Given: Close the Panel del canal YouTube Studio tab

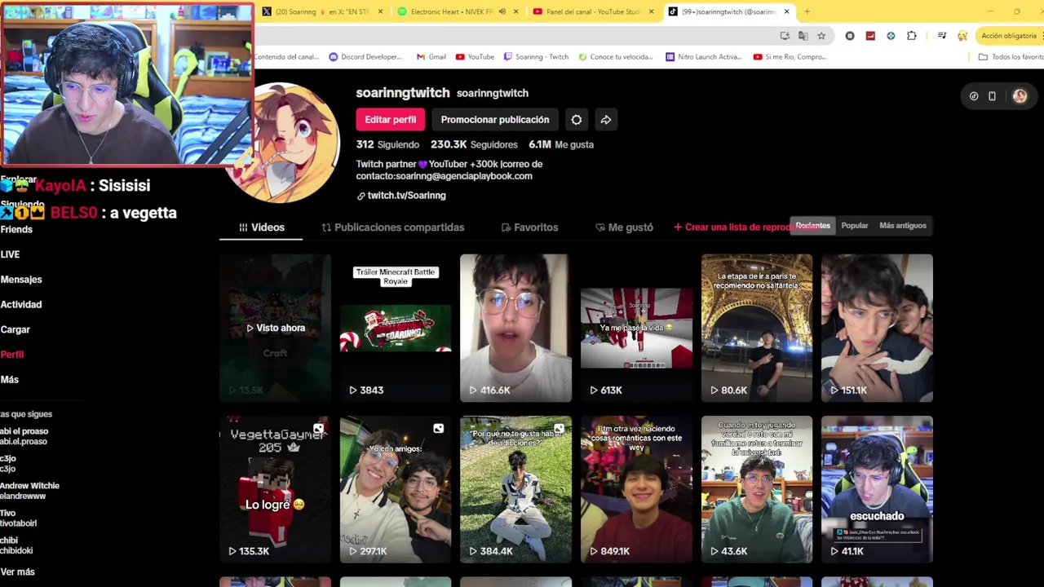Looking at the screenshot, I should point(651,11).
